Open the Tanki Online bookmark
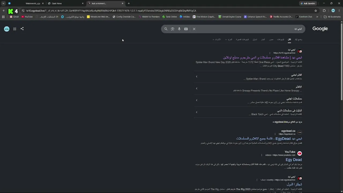 170,17
